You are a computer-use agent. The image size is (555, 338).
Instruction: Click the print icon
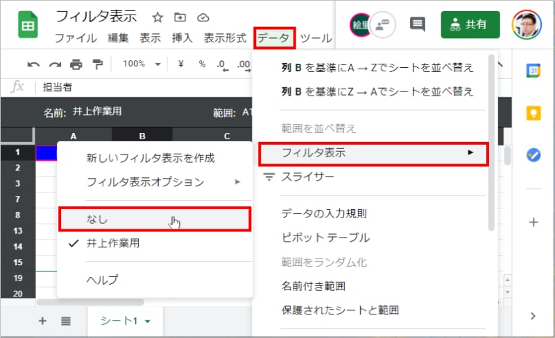76,64
